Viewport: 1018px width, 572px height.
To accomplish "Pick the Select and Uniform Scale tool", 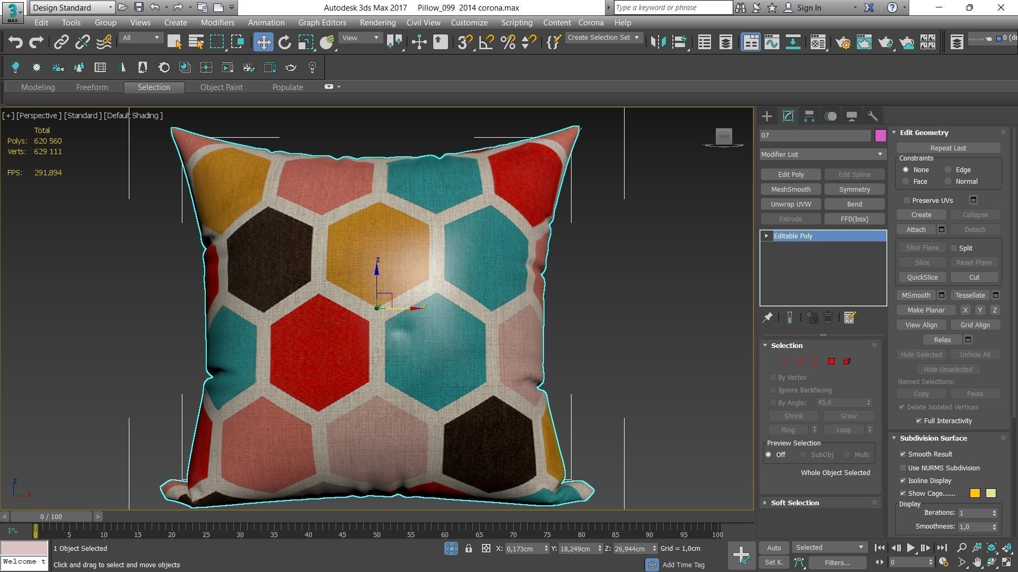I will 306,42.
